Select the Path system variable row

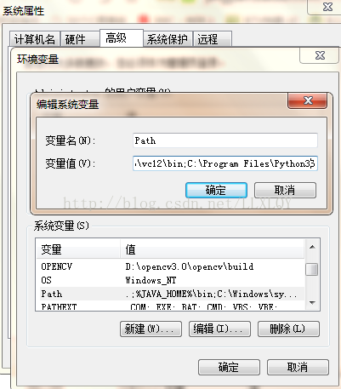click(x=171, y=294)
